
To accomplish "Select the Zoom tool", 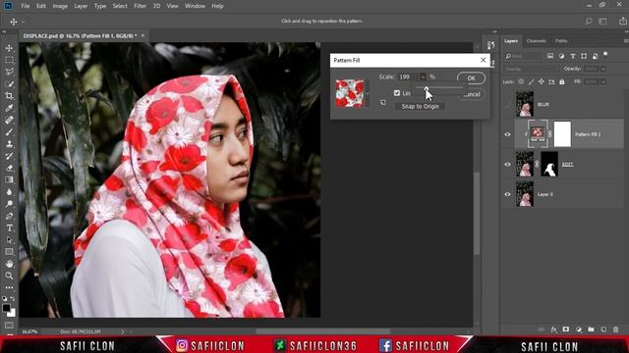I will coord(9,276).
